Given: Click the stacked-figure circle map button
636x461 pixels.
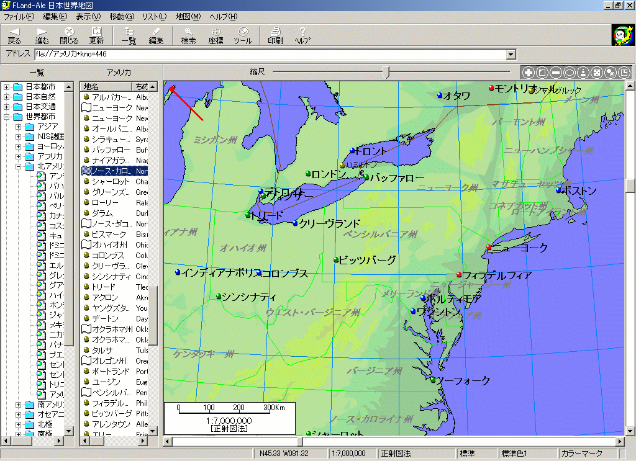Looking at the screenshot, I should tap(583, 73).
